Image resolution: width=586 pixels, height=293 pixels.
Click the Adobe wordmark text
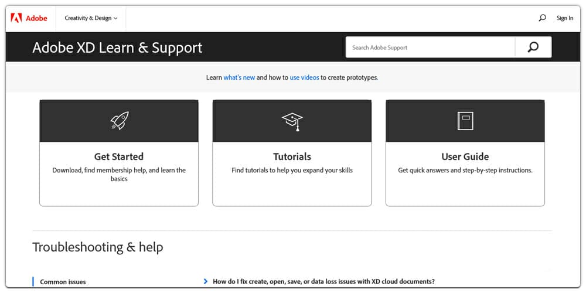click(36, 18)
